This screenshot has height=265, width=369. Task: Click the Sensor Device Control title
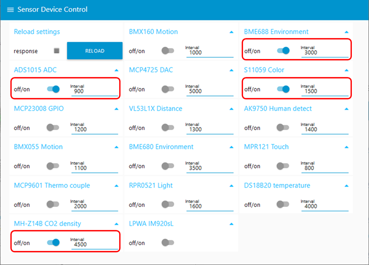coord(52,10)
